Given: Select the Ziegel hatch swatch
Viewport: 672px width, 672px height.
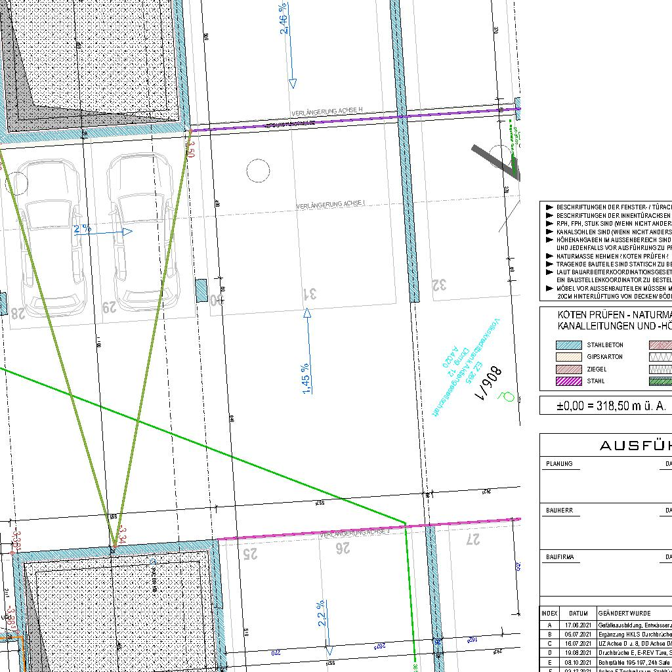Looking at the screenshot, I should (569, 369).
